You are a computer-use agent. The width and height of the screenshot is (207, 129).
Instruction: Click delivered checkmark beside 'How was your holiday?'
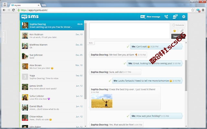pos(128,116)
